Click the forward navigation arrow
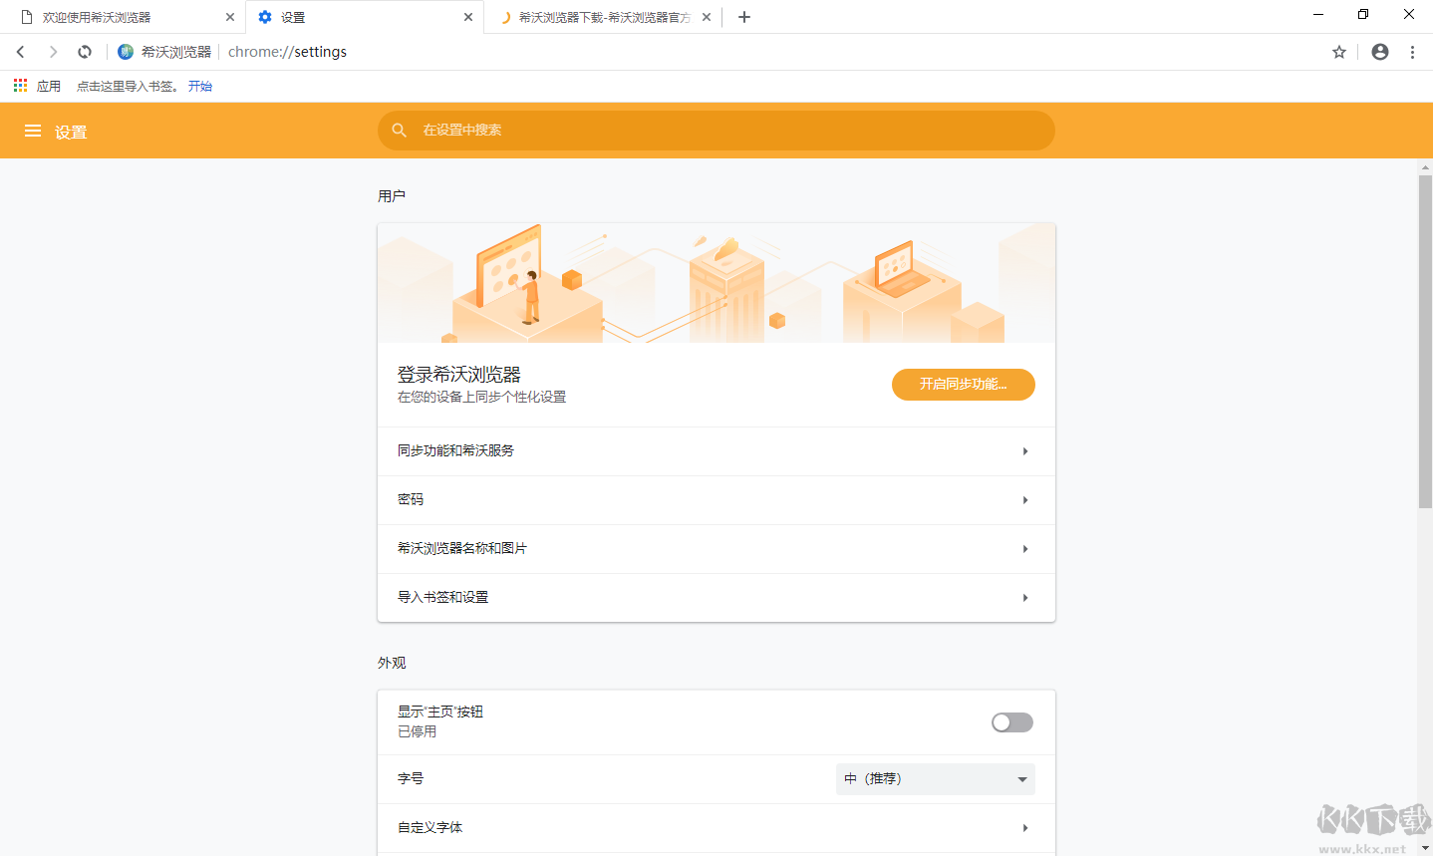Screen dimensions: 1433x856 click(52, 51)
